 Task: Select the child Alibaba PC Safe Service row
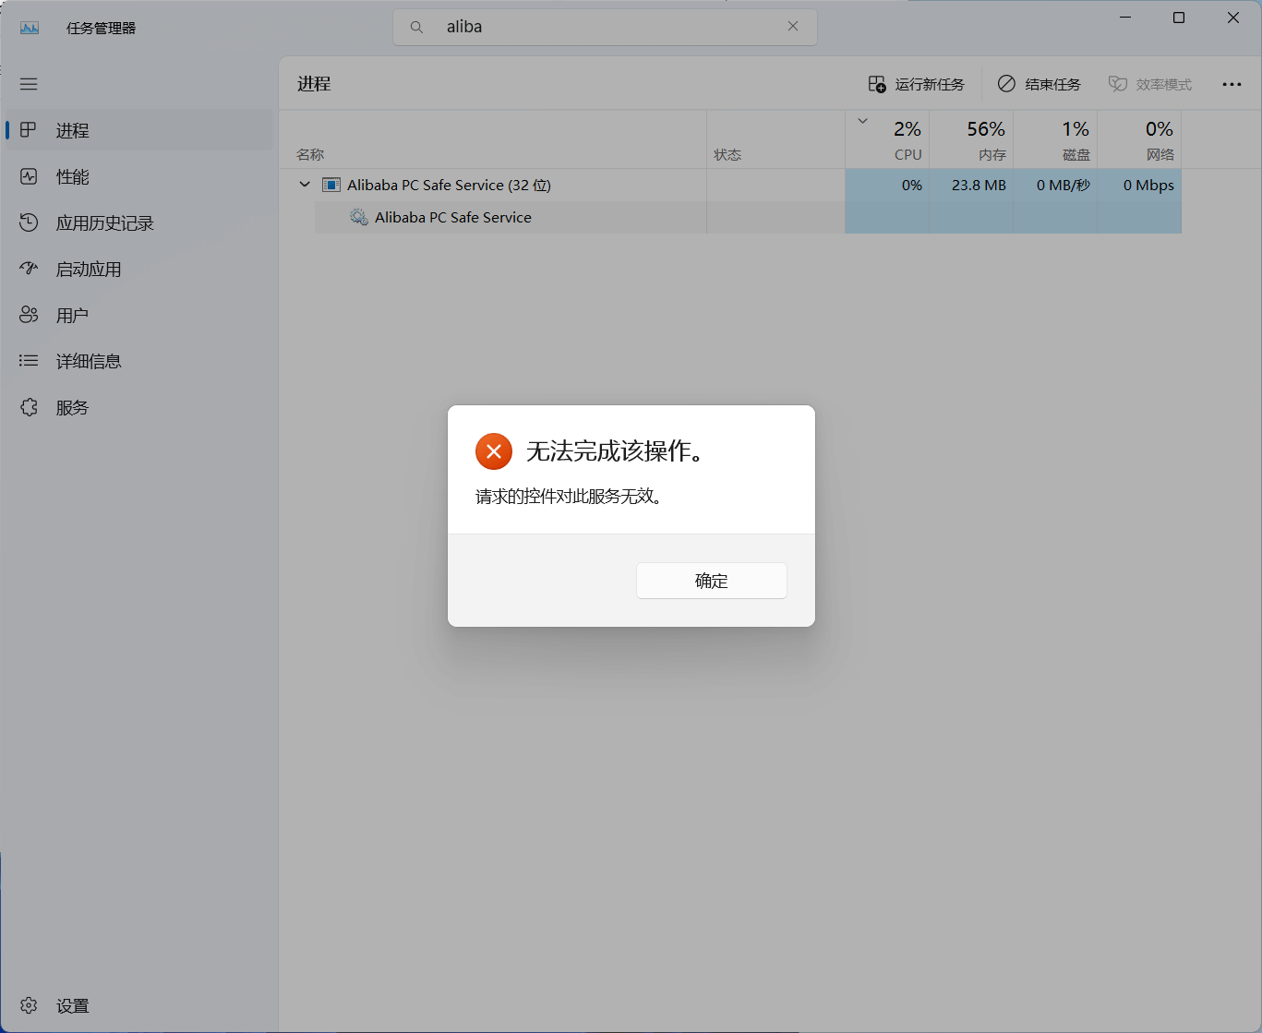[x=748, y=217]
